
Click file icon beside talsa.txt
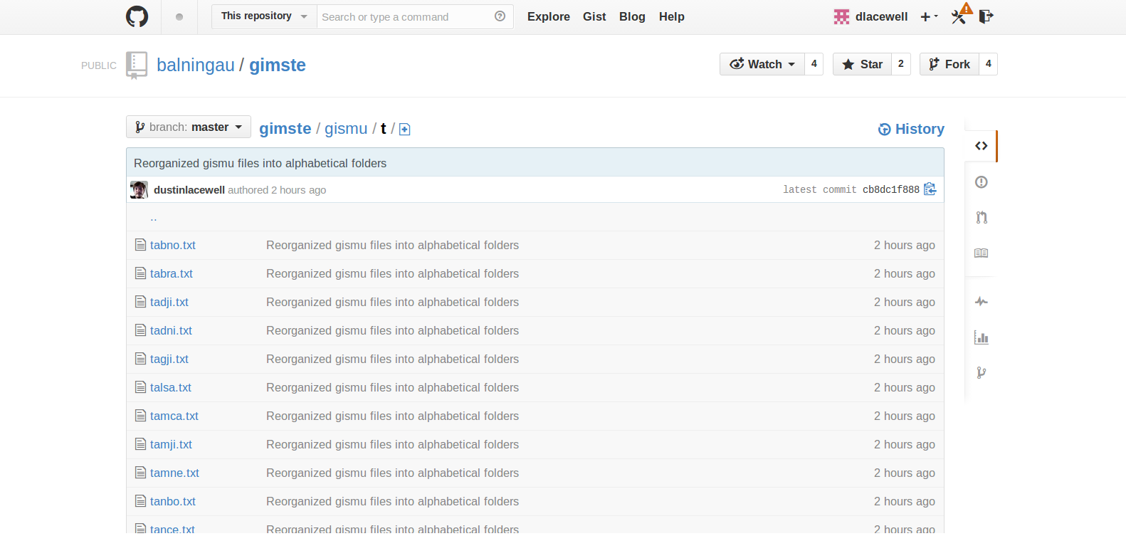[x=140, y=387]
